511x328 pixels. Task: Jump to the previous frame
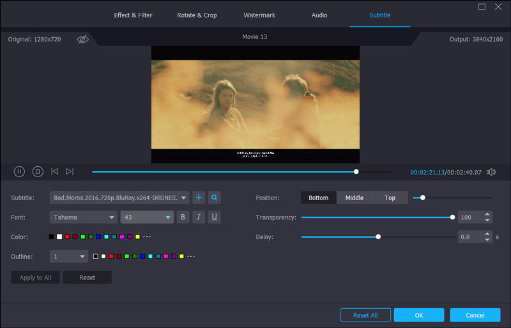54,171
